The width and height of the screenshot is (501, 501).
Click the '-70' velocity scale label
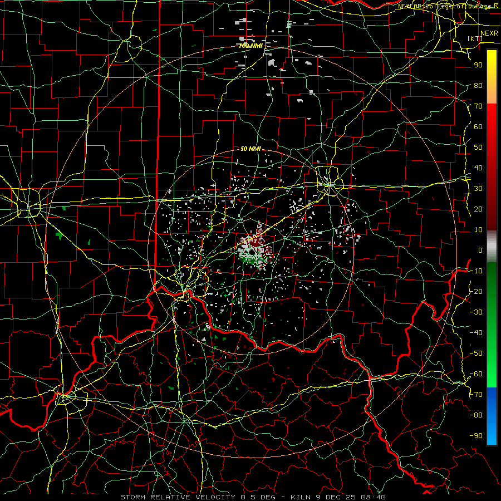(476, 395)
